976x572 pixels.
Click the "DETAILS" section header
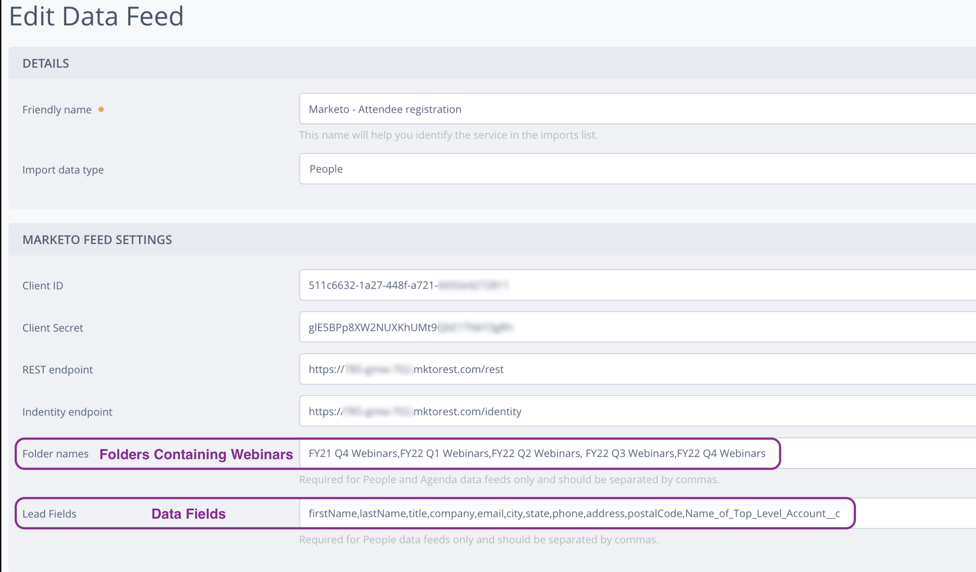pos(46,63)
